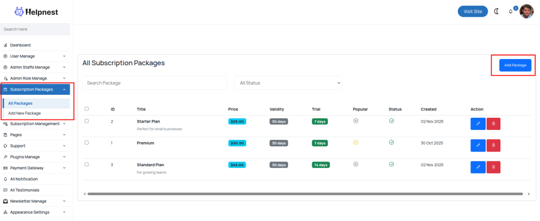Viewport: 540px width, 221px height.
Task: Expand the User Manage sidebar menu
Action: coord(35,56)
